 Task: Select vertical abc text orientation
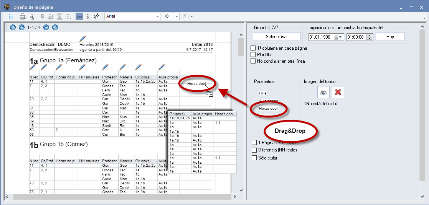tap(88, 16)
